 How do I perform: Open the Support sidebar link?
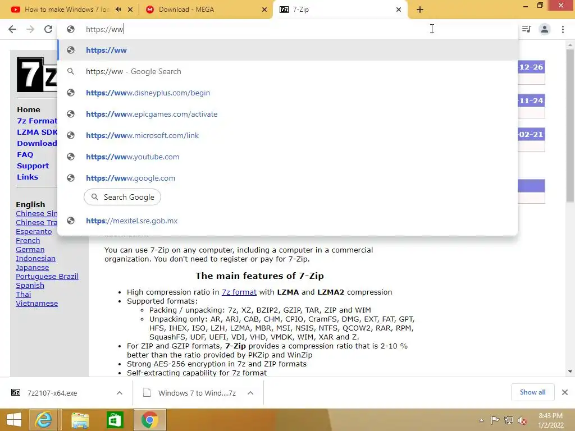coord(33,166)
